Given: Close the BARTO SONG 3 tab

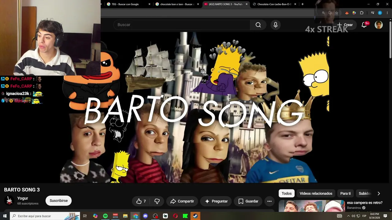Looking at the screenshot, I should (x=247, y=4).
